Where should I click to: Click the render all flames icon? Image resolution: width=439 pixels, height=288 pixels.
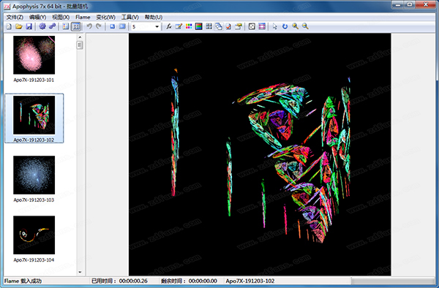[x=53, y=26]
